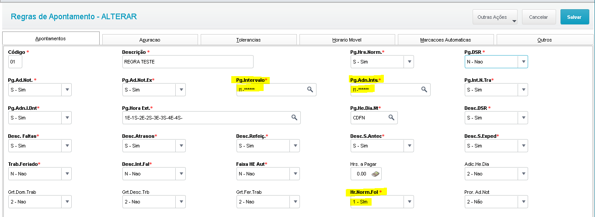Expand the Pror. Ad.Not dropdown

523,202
